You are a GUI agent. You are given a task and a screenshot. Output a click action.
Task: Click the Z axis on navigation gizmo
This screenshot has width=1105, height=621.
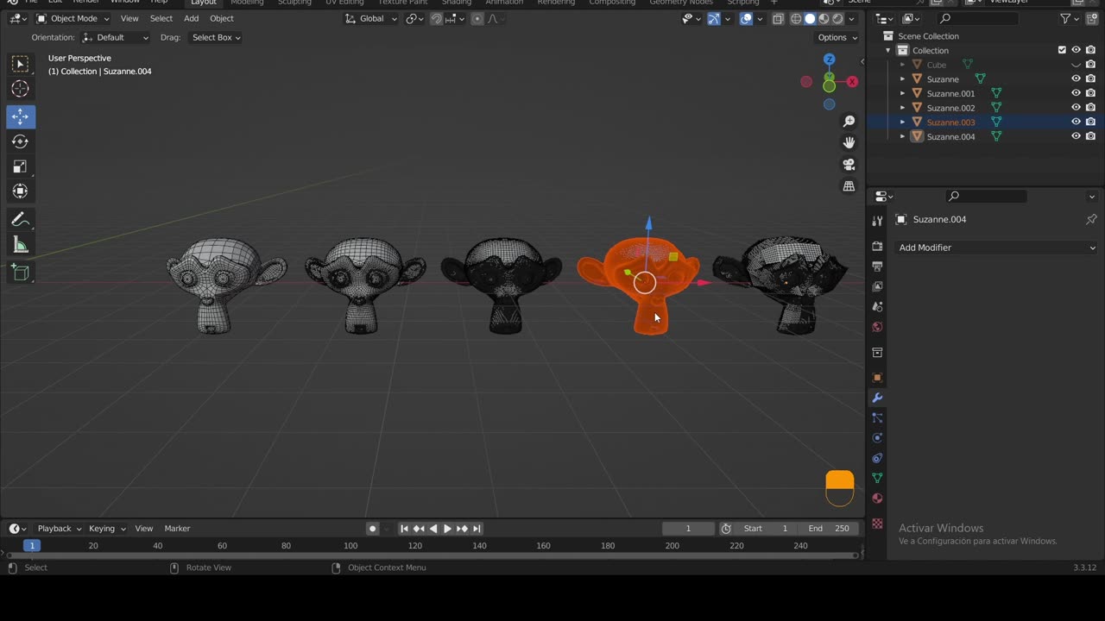click(x=829, y=60)
